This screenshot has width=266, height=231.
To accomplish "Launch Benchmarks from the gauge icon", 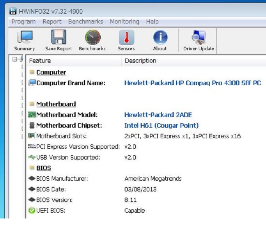I will coord(92,38).
